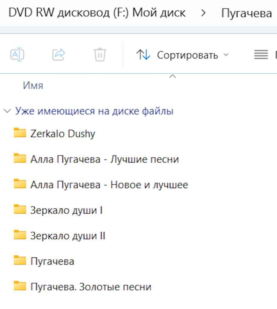Select 'Пугачева. Золотые песни' folder name
The width and height of the screenshot is (277, 309).
point(91,287)
